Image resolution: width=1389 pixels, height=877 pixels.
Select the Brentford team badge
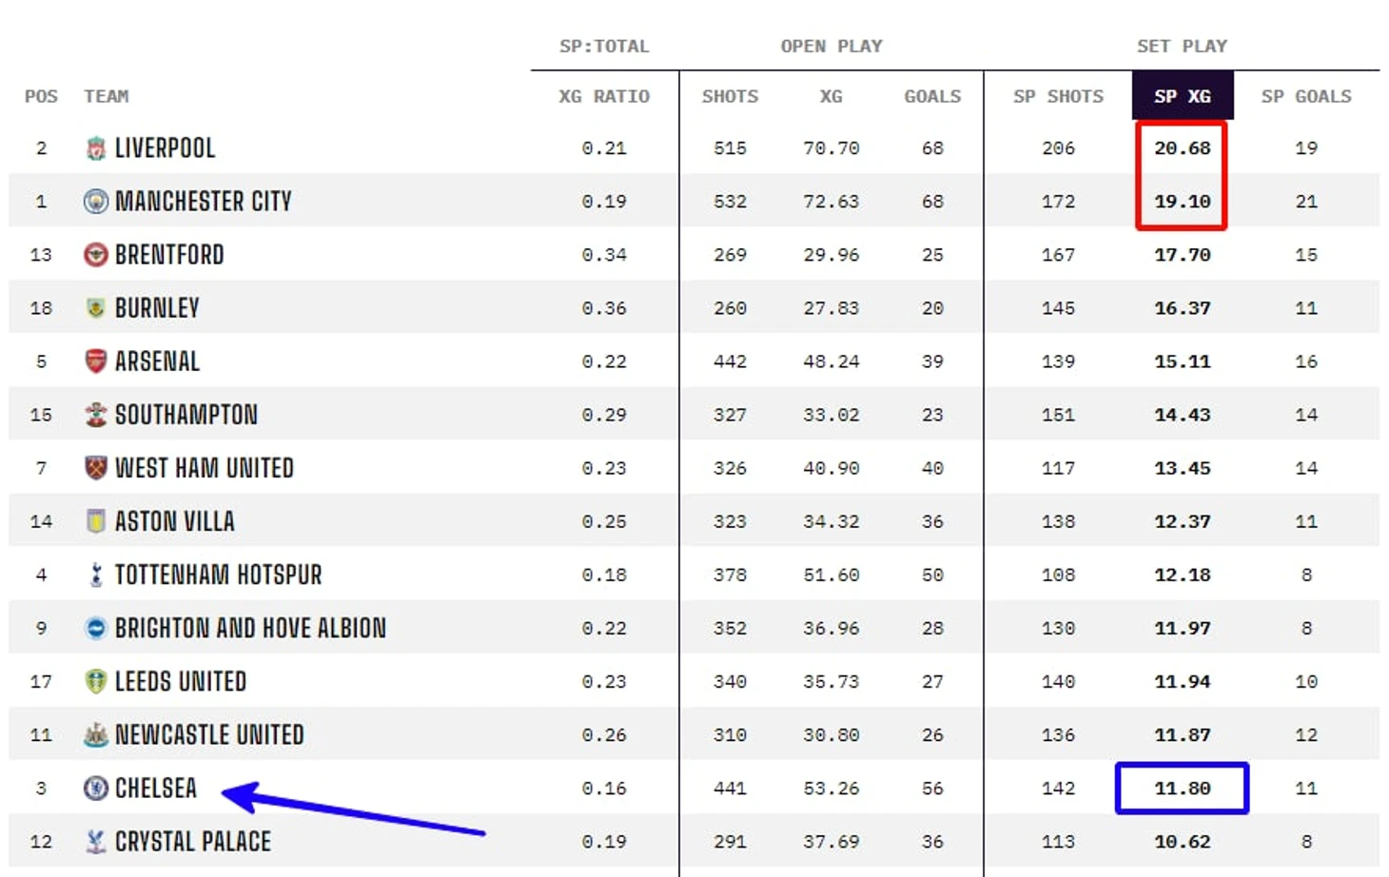pos(95,255)
